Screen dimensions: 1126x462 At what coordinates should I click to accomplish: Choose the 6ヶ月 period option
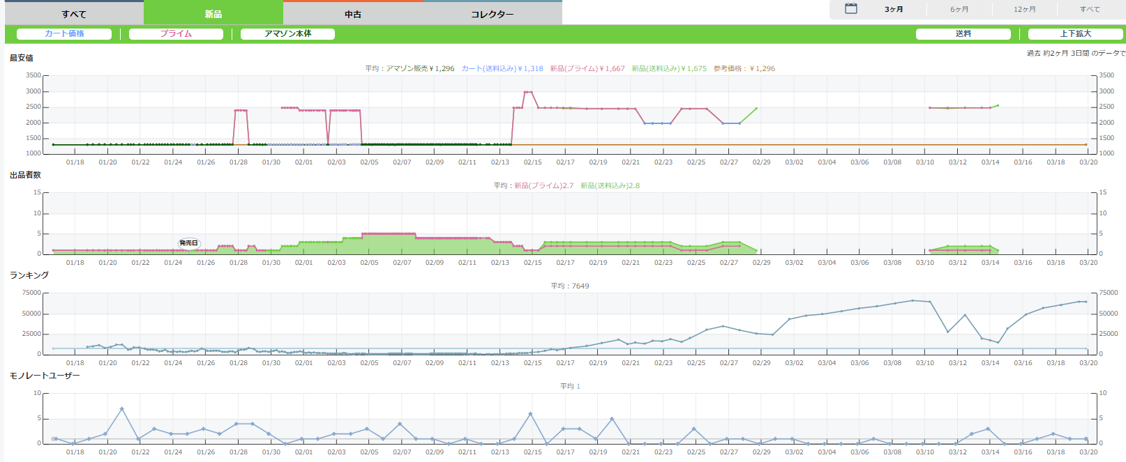959,10
